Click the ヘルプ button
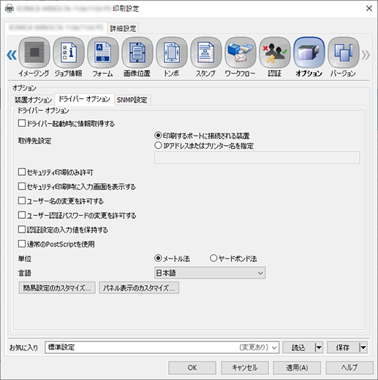 [349, 368]
